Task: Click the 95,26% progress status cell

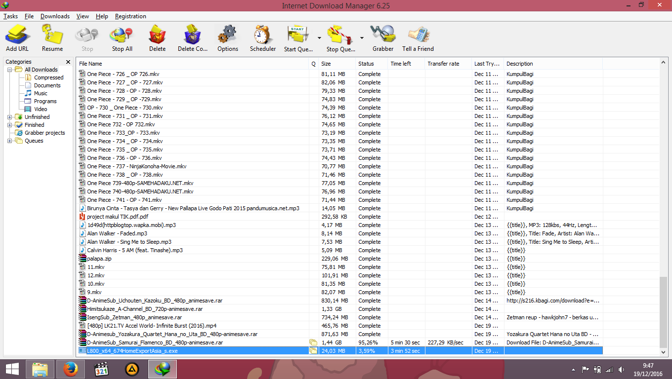Action: [x=372, y=342]
